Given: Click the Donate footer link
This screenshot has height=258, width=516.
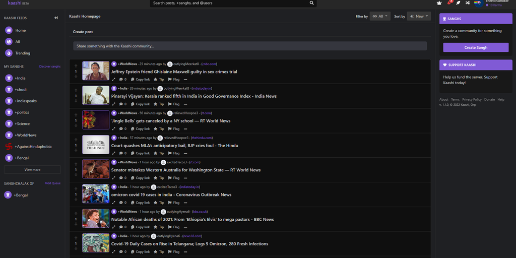Looking at the screenshot, I should coord(489,99).
